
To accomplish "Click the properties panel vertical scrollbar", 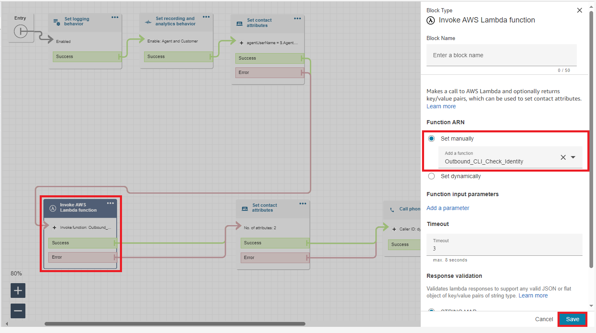I will tap(591, 139).
